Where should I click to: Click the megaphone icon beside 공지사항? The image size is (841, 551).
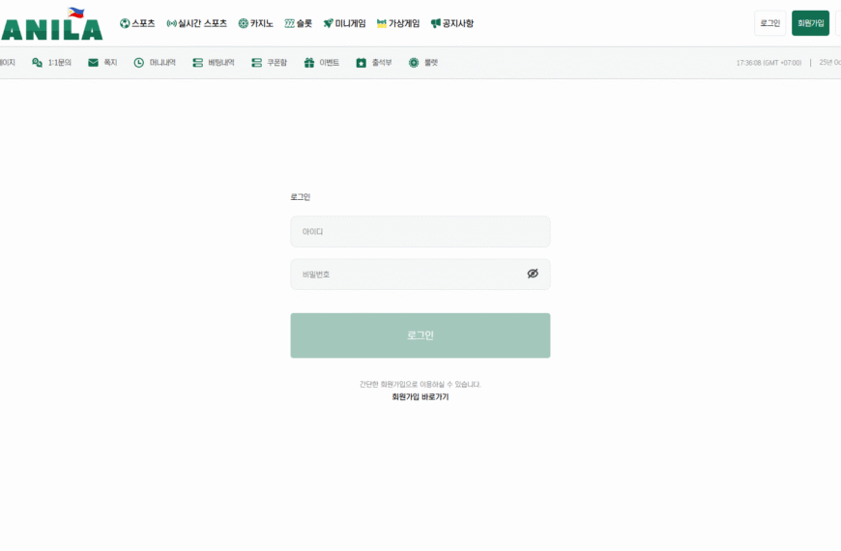(436, 23)
